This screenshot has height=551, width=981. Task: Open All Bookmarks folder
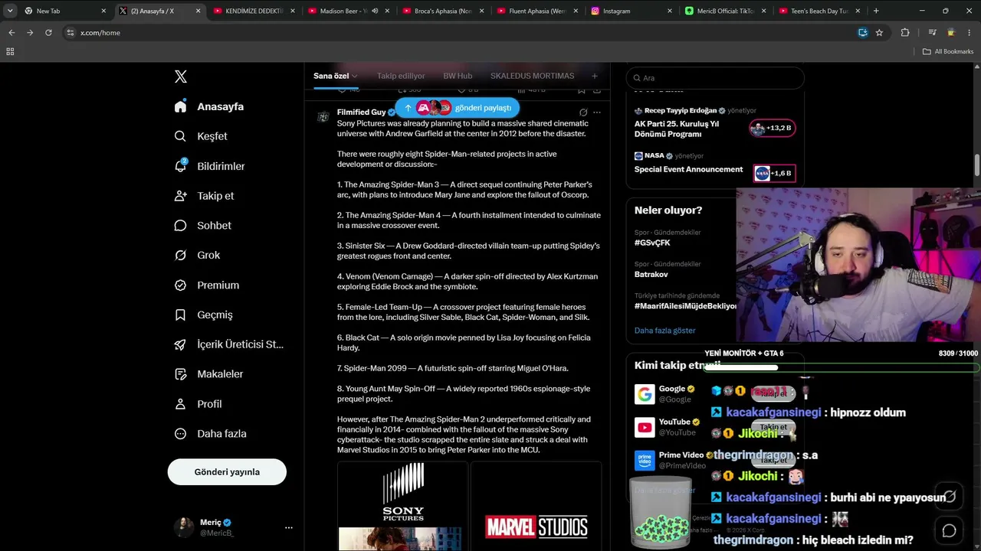[x=948, y=51]
